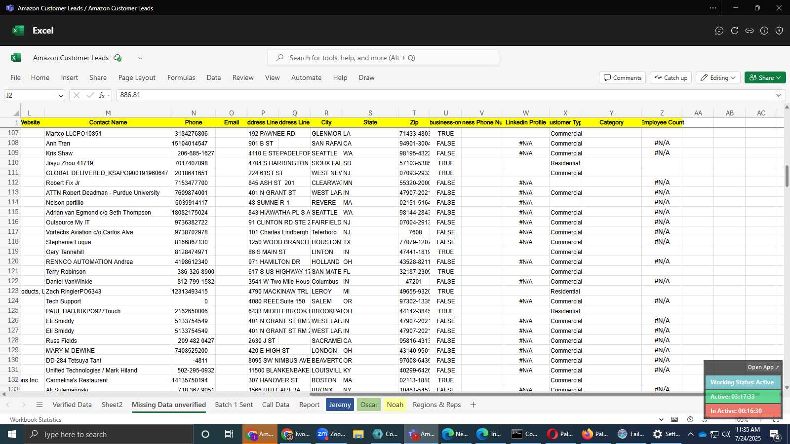The height and width of the screenshot is (444, 790).
Task: Open the green Share dropdown button
Action: pos(765,78)
